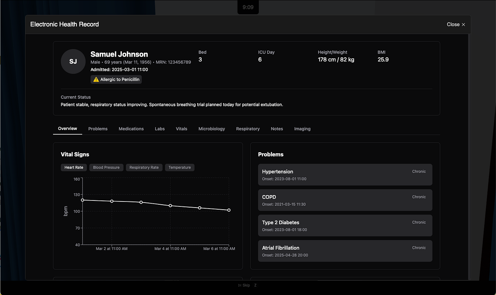Click the Mar 4 heart rate data point
496x295 pixels.
[x=170, y=206]
